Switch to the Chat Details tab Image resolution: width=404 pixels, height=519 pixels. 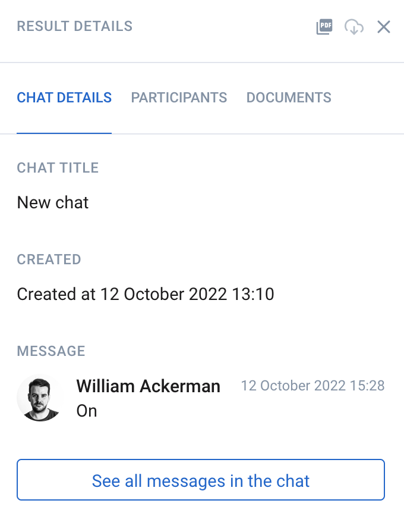tap(64, 98)
